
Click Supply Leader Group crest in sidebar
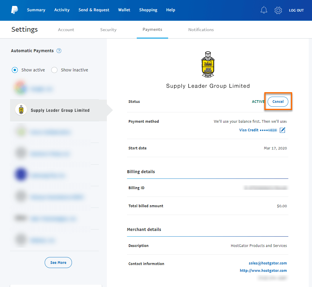[21, 110]
